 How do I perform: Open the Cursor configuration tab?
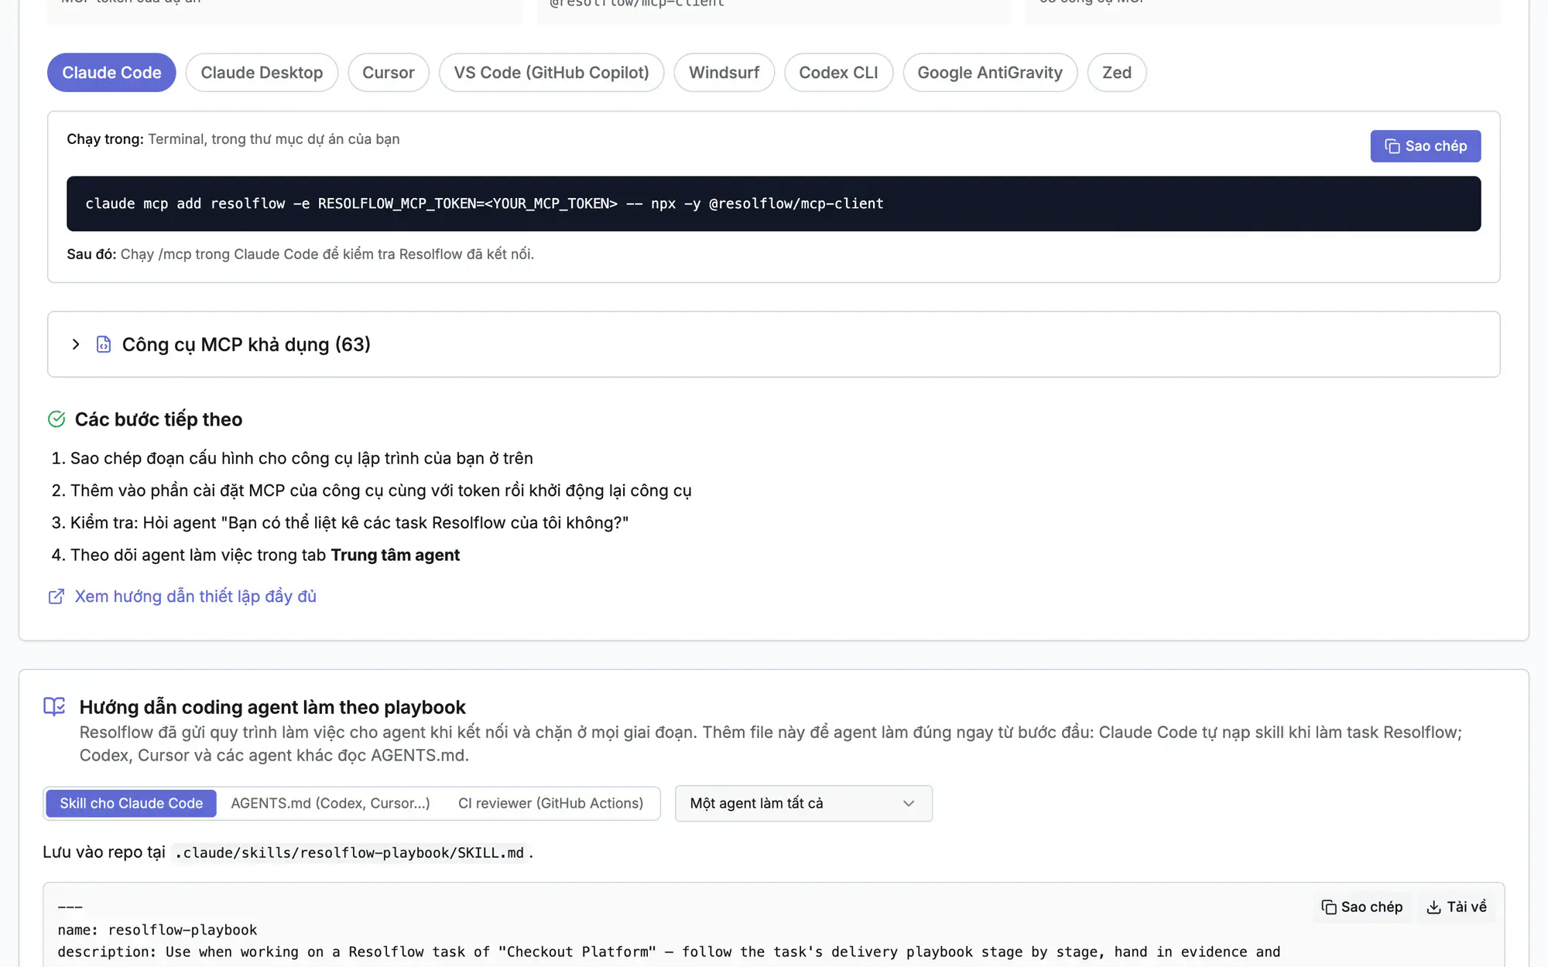[x=389, y=73]
